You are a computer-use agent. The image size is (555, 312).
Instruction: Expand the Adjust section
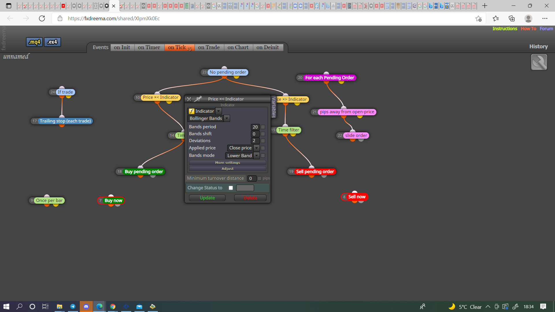[227, 169]
